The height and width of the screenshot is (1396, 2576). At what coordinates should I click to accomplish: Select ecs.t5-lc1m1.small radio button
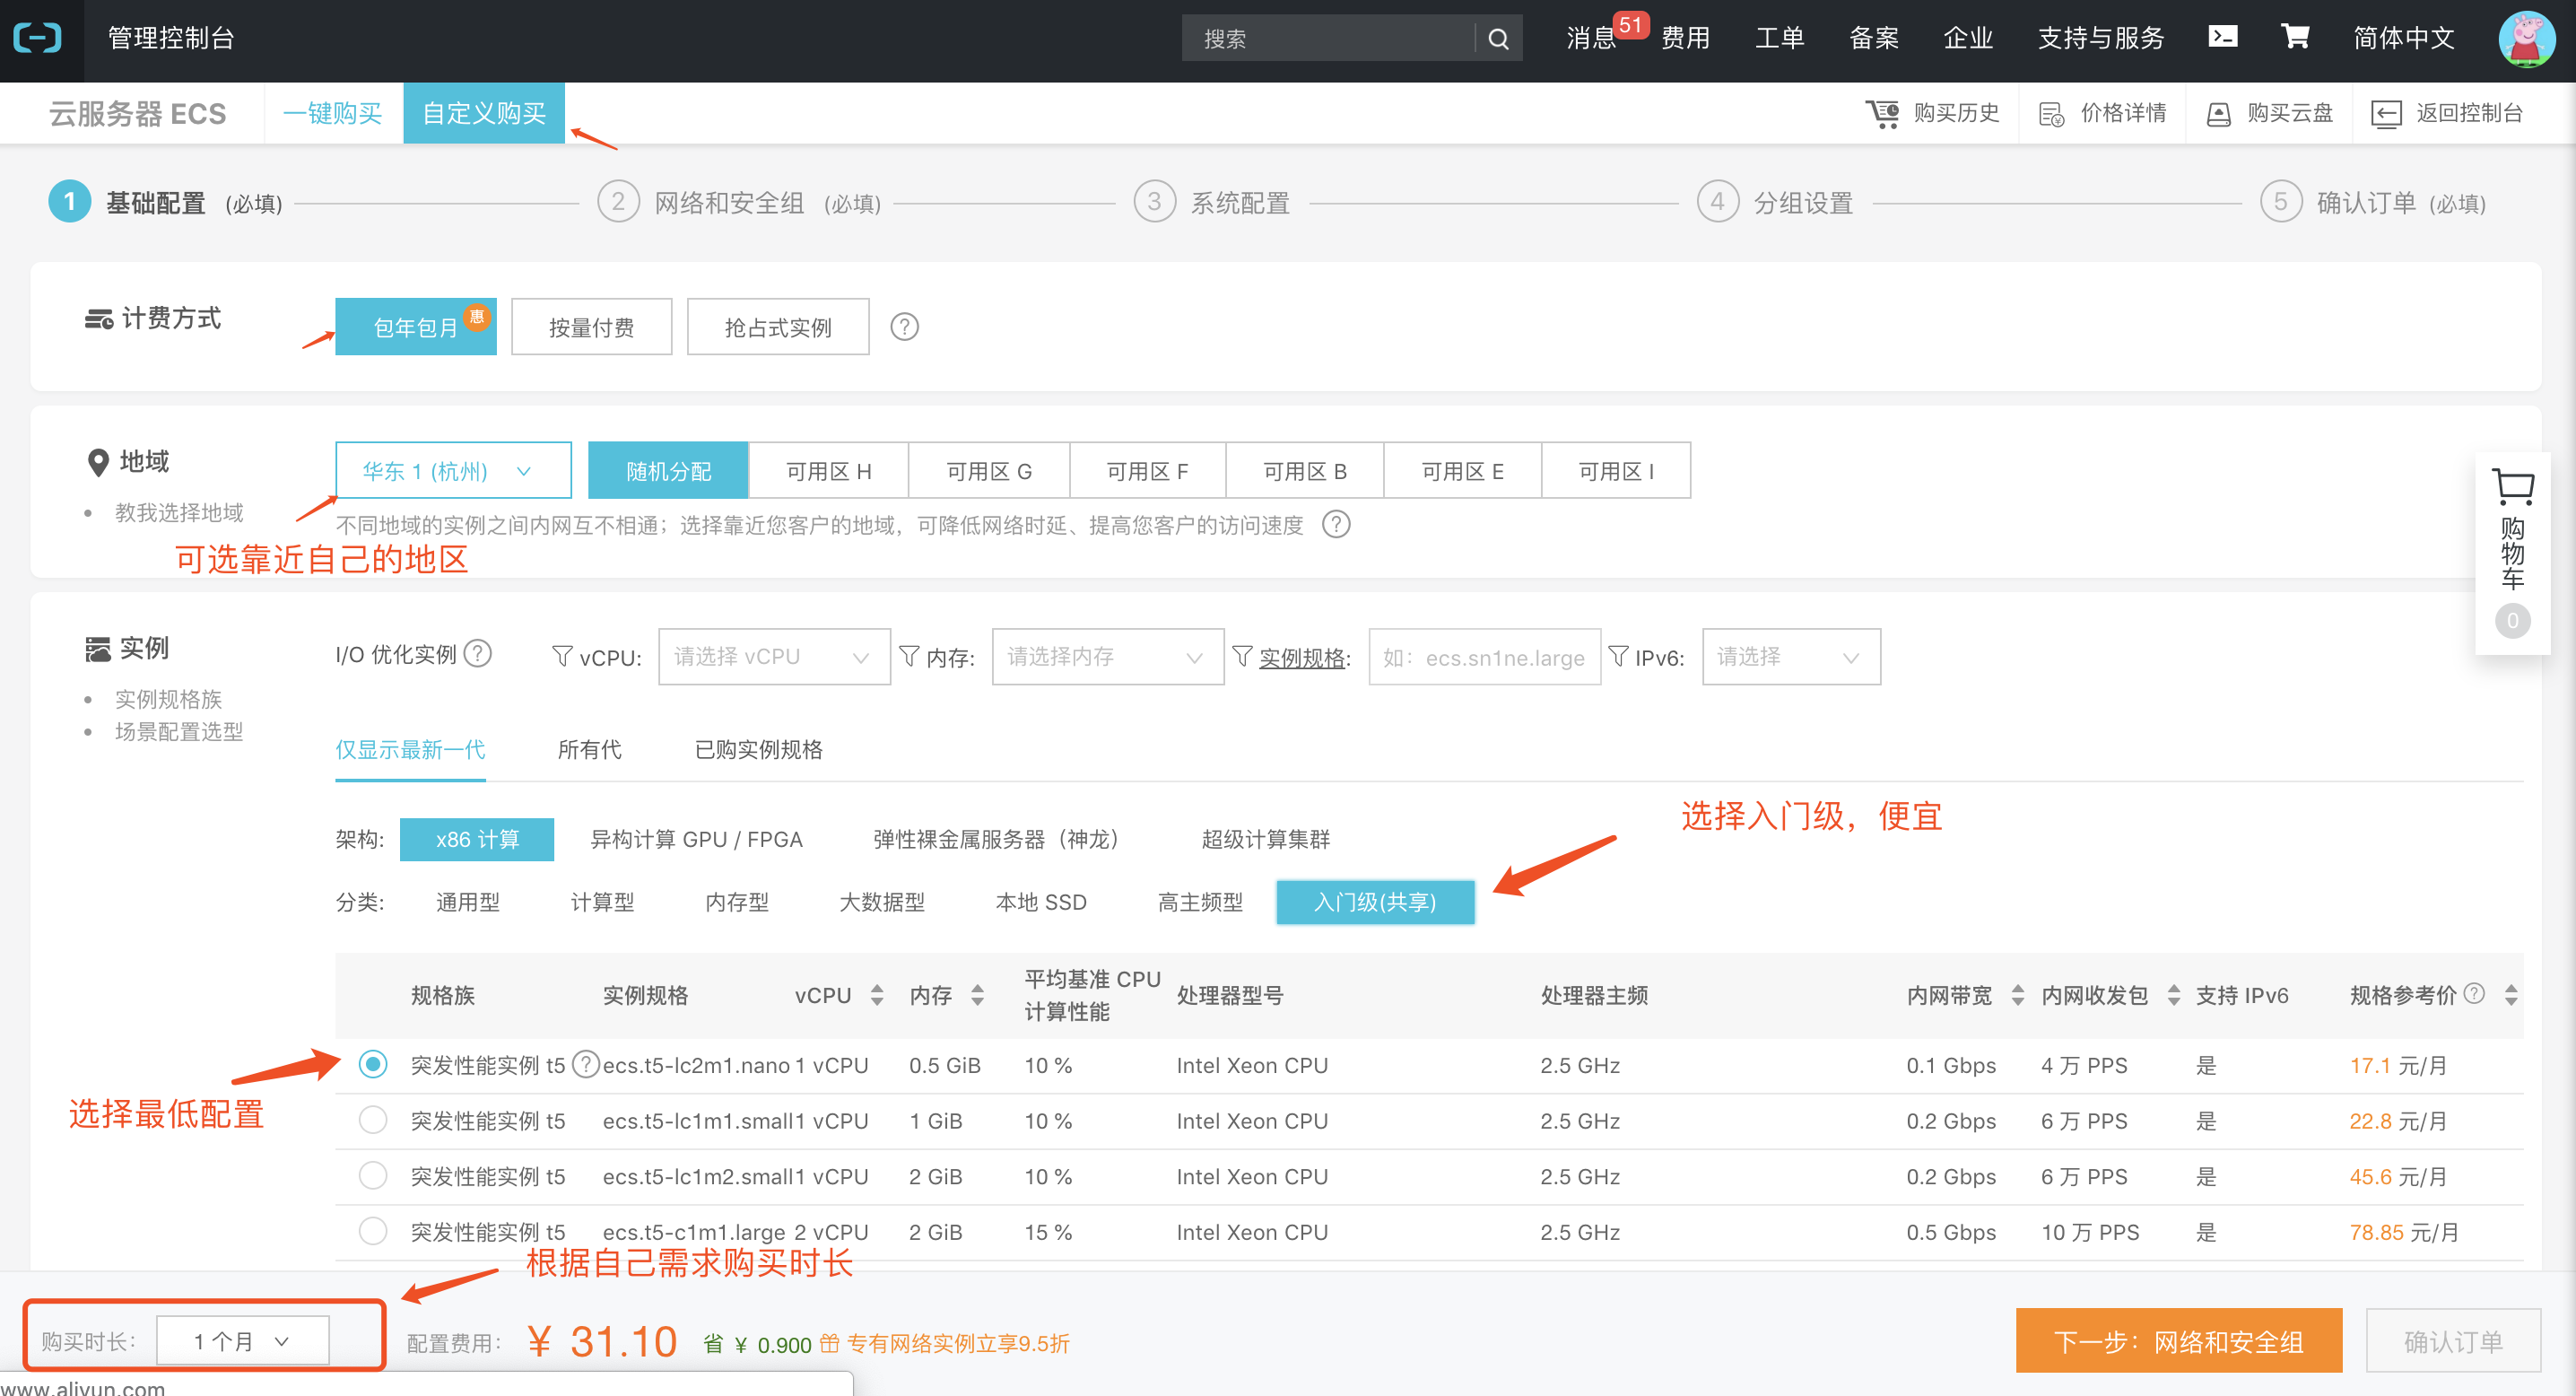(373, 1120)
